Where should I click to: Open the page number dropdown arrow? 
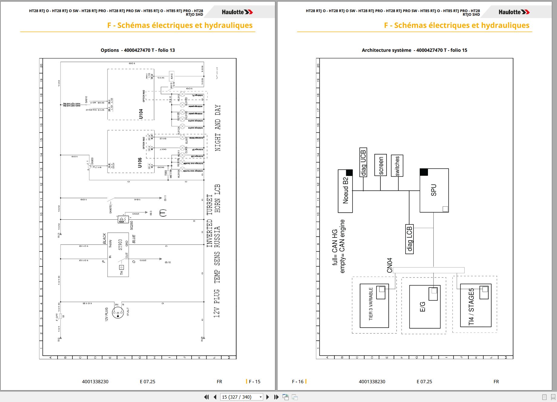(x=260, y=397)
